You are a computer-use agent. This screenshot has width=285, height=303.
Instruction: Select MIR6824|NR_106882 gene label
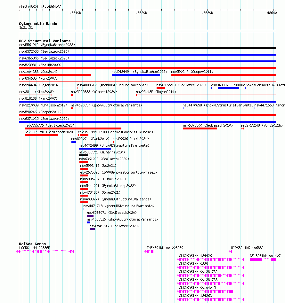tap(247, 248)
